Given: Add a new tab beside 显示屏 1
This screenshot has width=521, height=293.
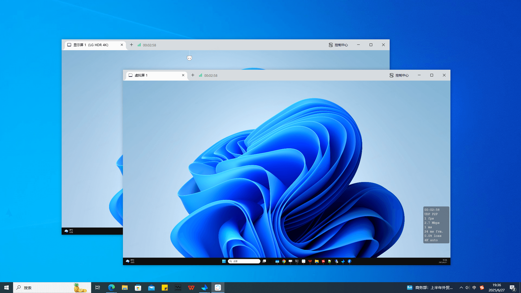Looking at the screenshot, I should [x=131, y=45].
